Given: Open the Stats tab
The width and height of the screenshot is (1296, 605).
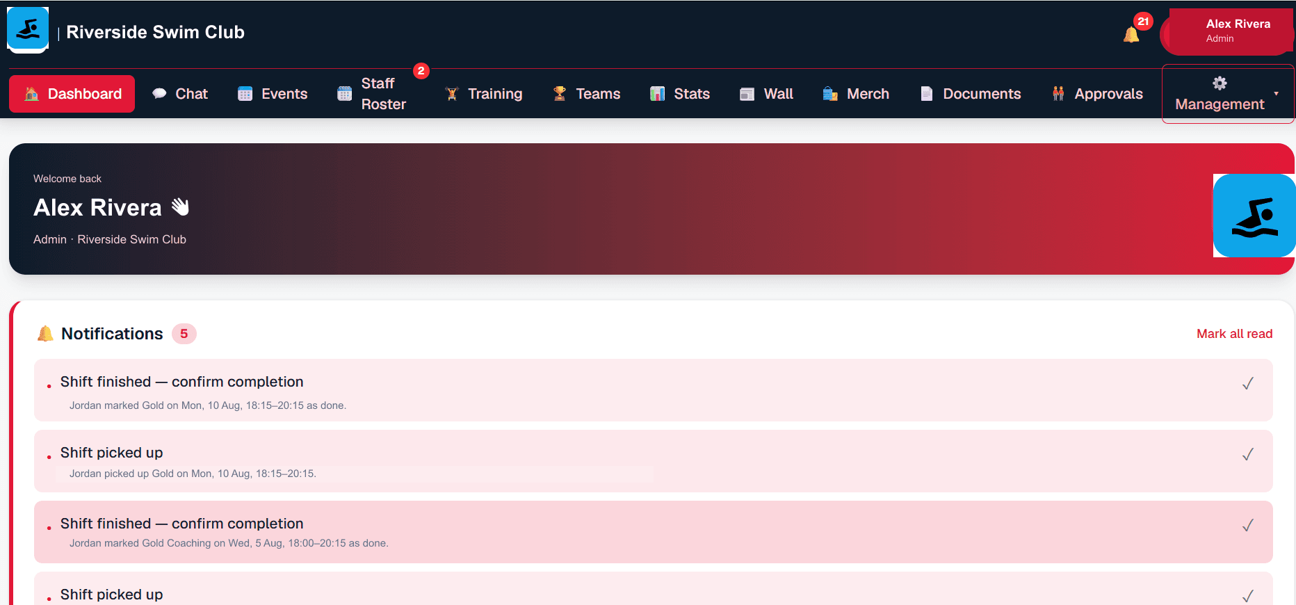Looking at the screenshot, I should (680, 94).
